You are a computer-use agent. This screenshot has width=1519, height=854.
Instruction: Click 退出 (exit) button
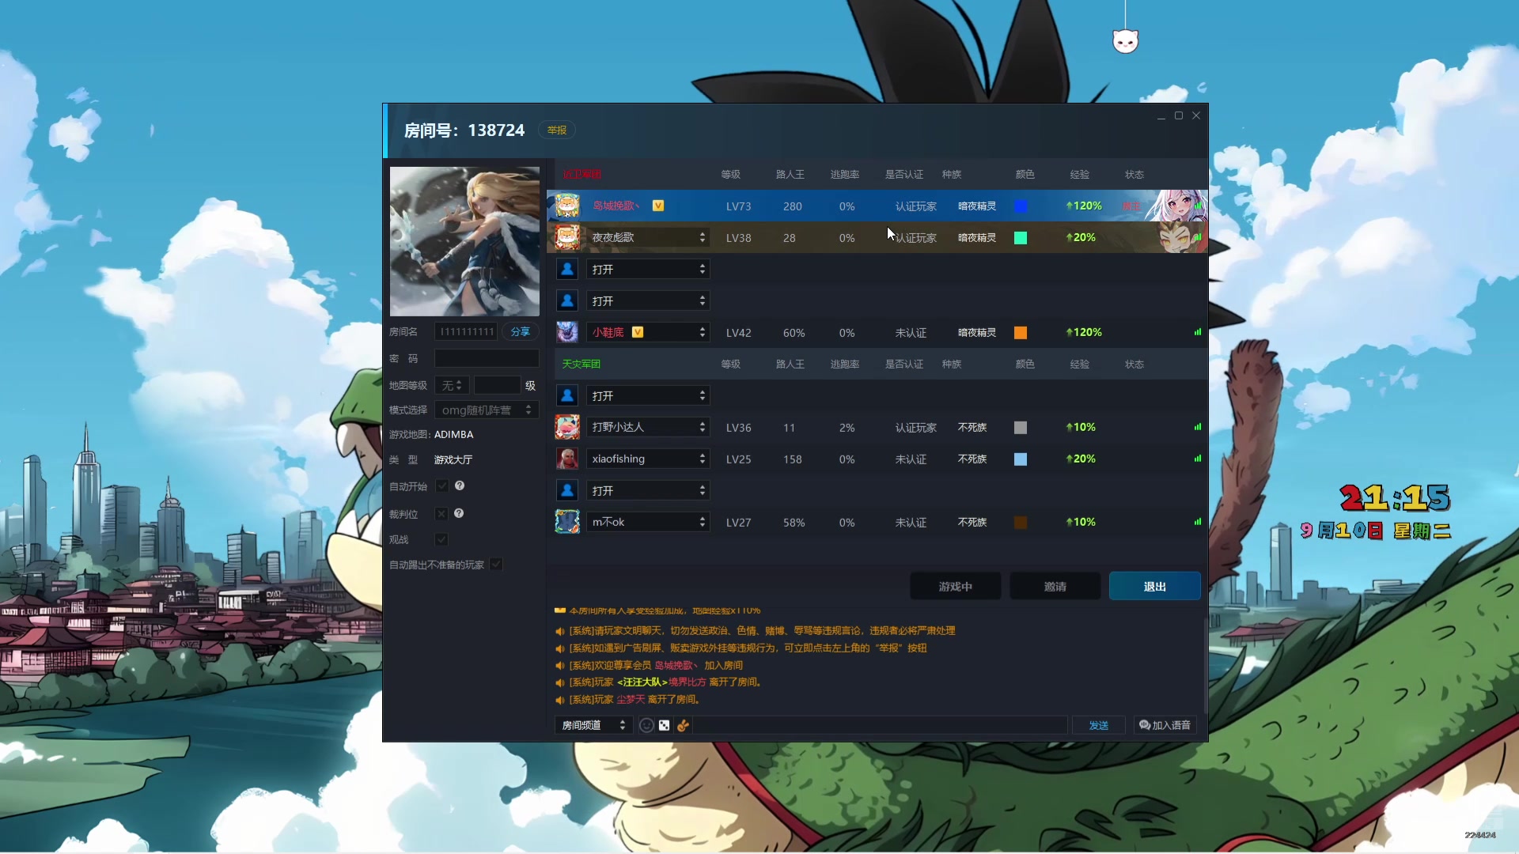click(x=1153, y=586)
